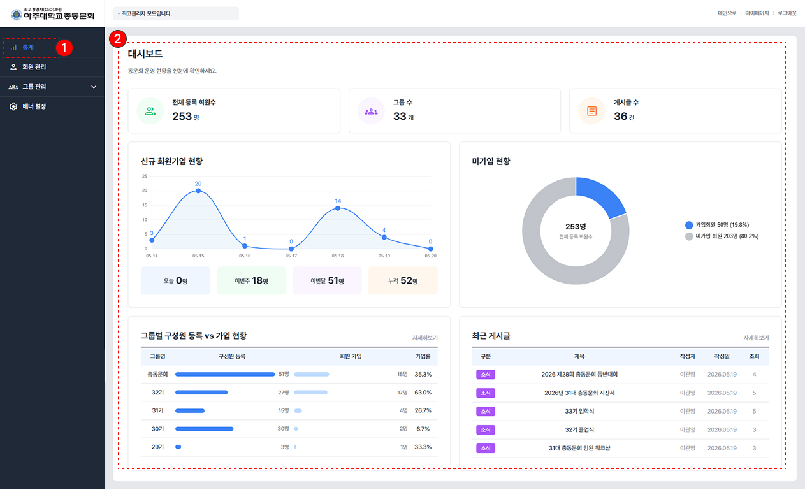Screen dimensions: 805x490
Task: Click the 총동문회 구성원 등록 bar (51명)
Action: point(225,374)
